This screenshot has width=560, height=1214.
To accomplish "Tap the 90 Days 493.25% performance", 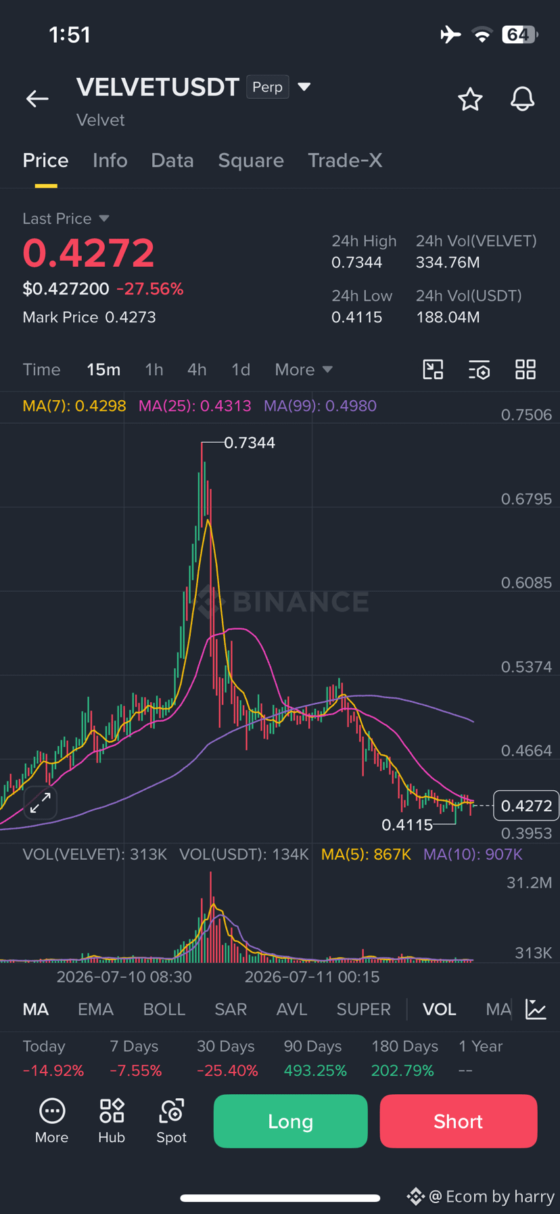I will coord(315,1058).
